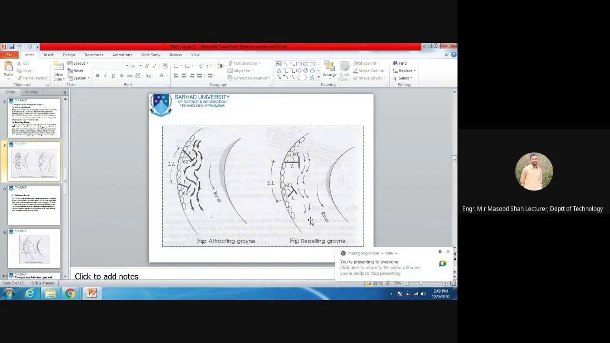610x343 pixels.
Task: Toggle Underline formatting
Action: [113, 76]
